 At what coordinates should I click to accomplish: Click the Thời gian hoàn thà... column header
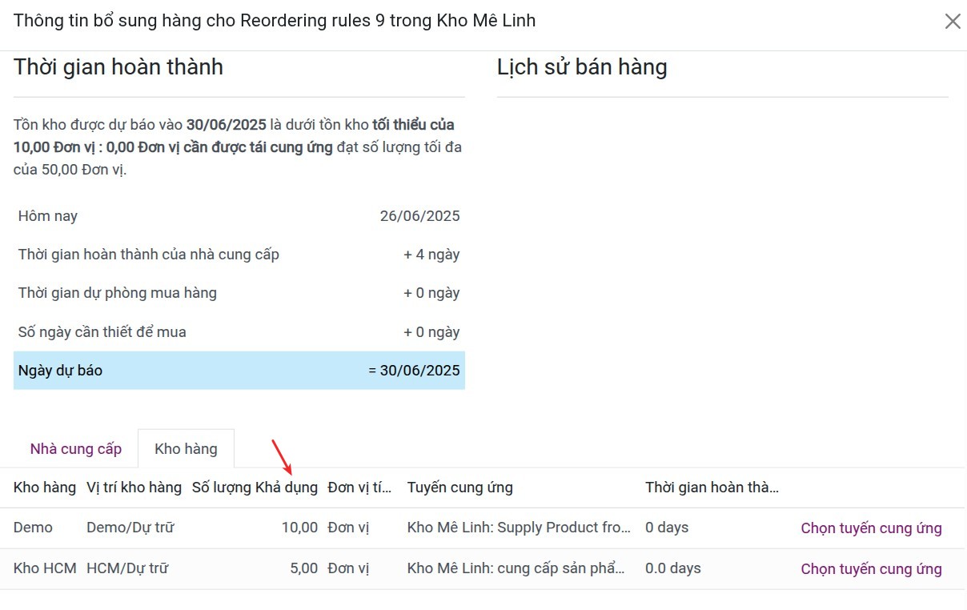point(712,488)
